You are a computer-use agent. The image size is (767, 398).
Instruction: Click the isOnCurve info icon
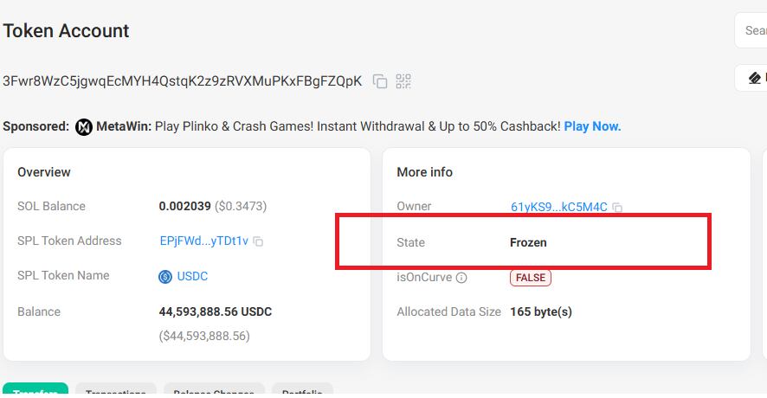[x=461, y=278]
